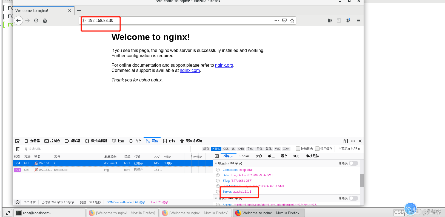Open devtools options three-dots menu
This screenshot has width=445, height=217.
coord(353,141)
